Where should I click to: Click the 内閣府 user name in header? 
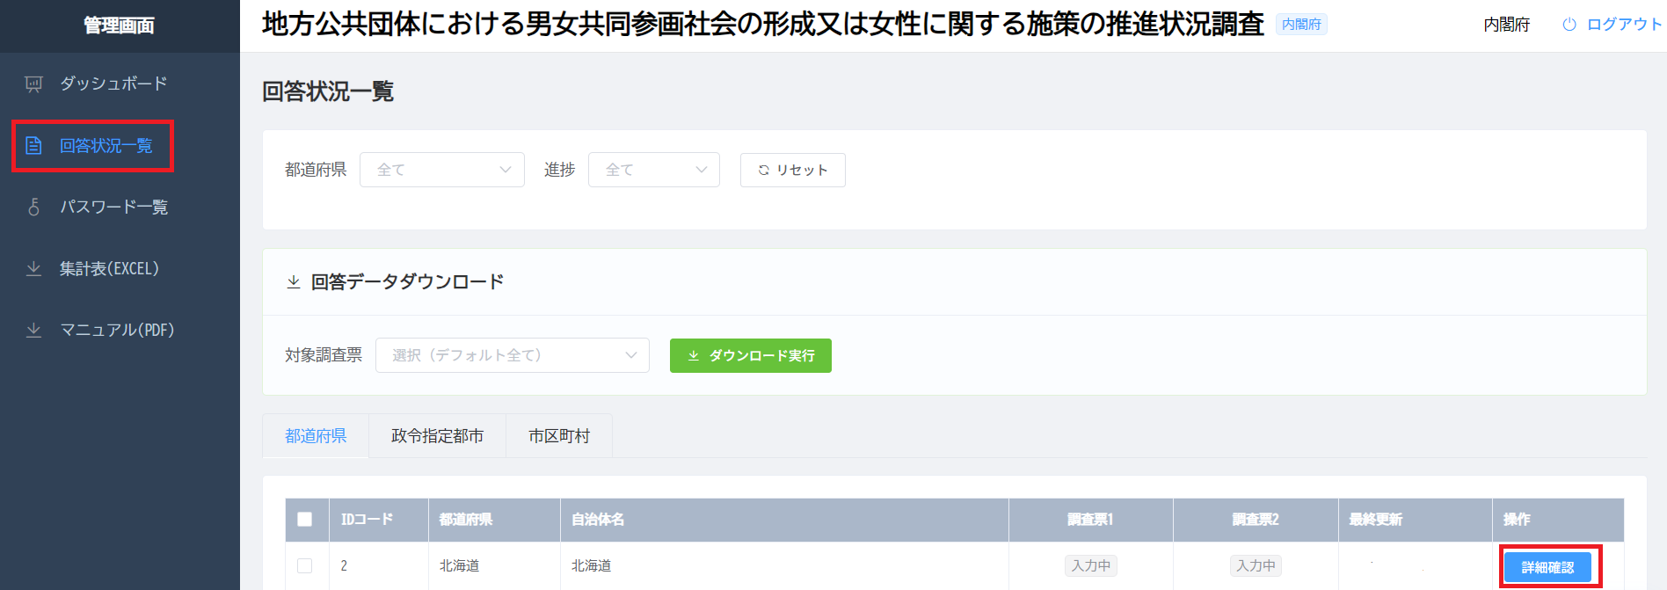(1507, 25)
